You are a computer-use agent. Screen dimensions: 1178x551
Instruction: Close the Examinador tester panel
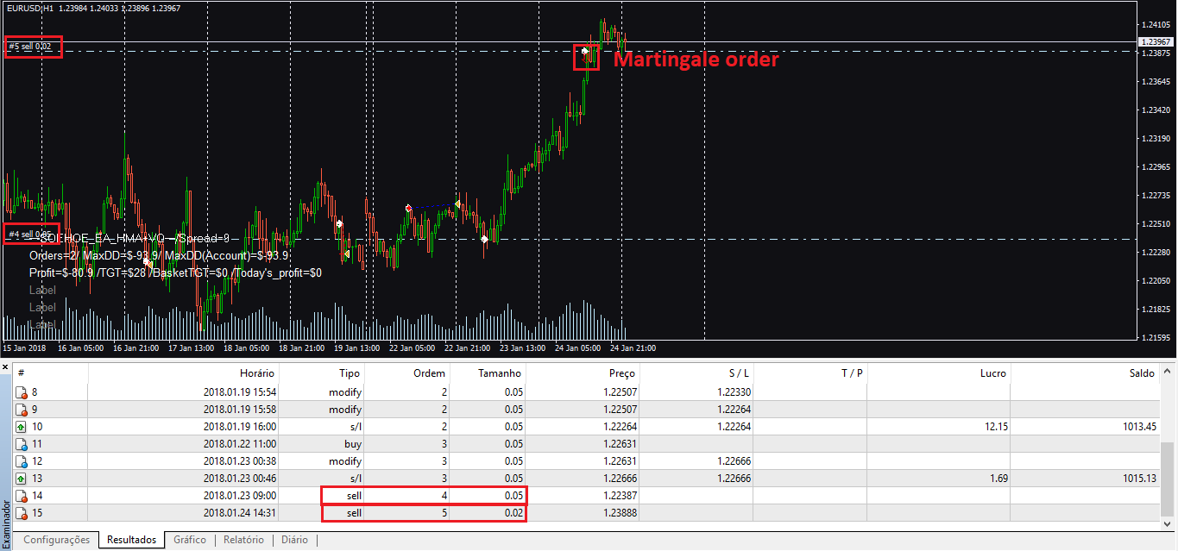(5, 366)
